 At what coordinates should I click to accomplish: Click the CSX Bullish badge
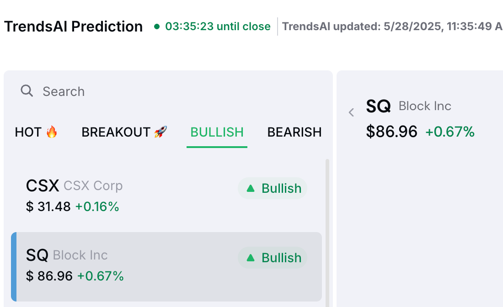point(273,188)
